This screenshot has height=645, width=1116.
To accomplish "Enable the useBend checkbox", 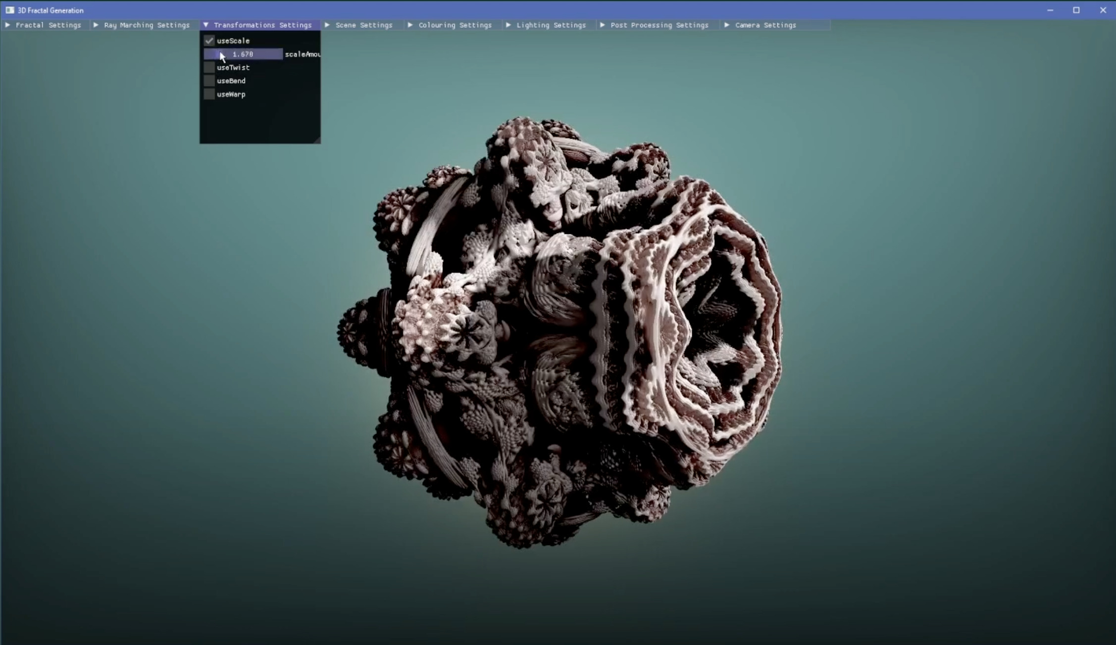I will 209,81.
